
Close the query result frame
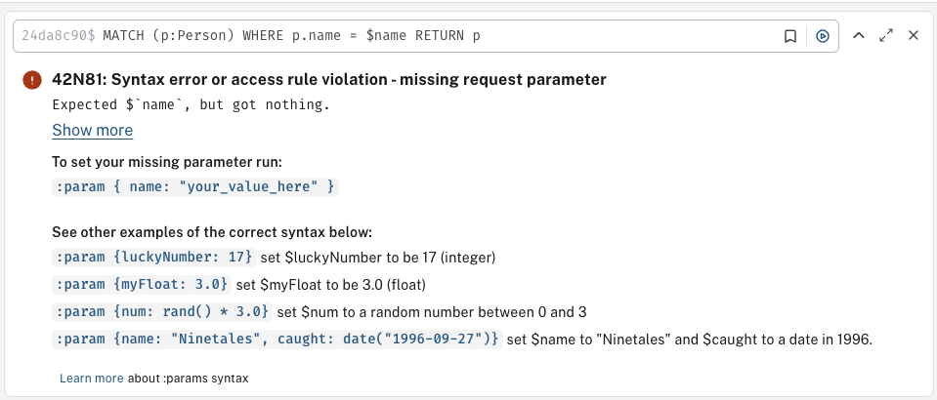(914, 36)
